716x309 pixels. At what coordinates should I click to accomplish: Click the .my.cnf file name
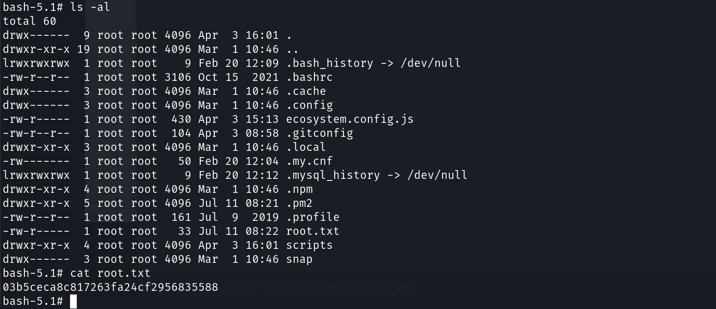click(309, 161)
